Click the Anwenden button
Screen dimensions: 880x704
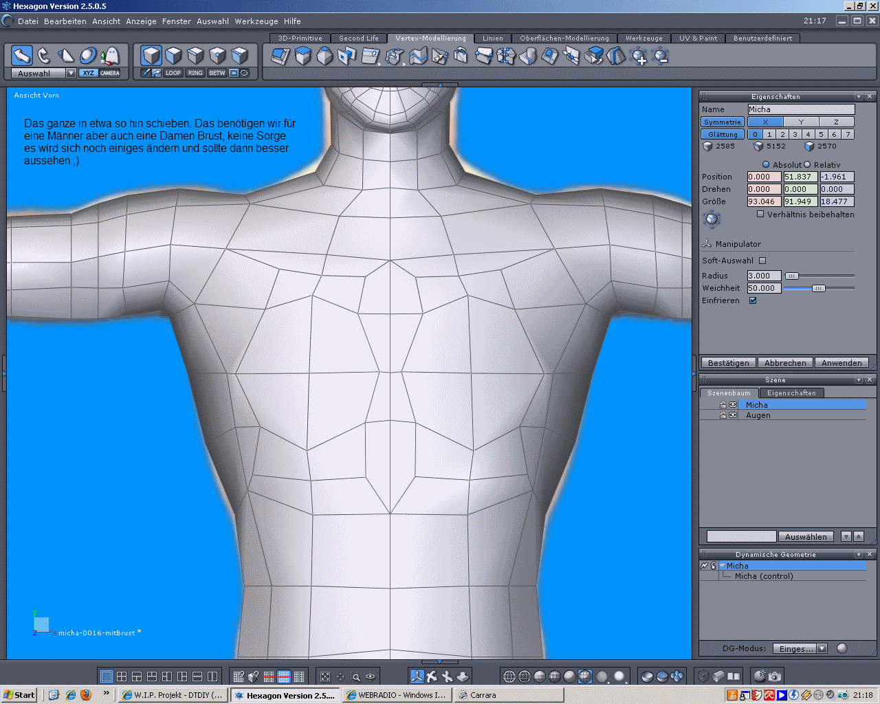(841, 363)
